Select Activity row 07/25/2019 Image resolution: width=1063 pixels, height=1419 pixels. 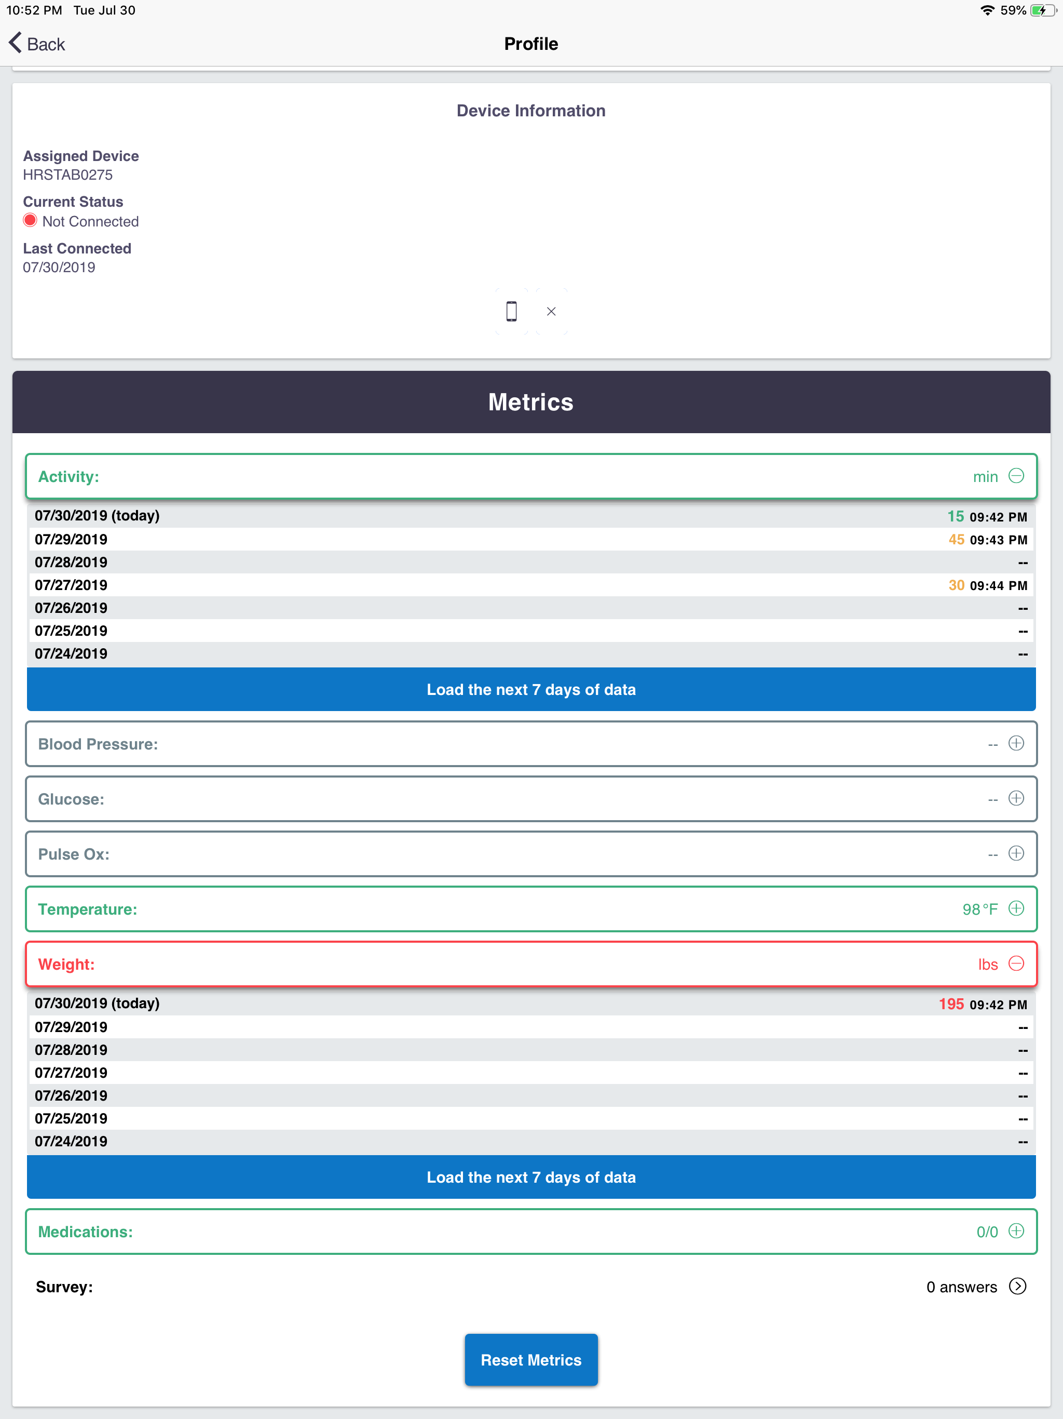[x=531, y=631]
